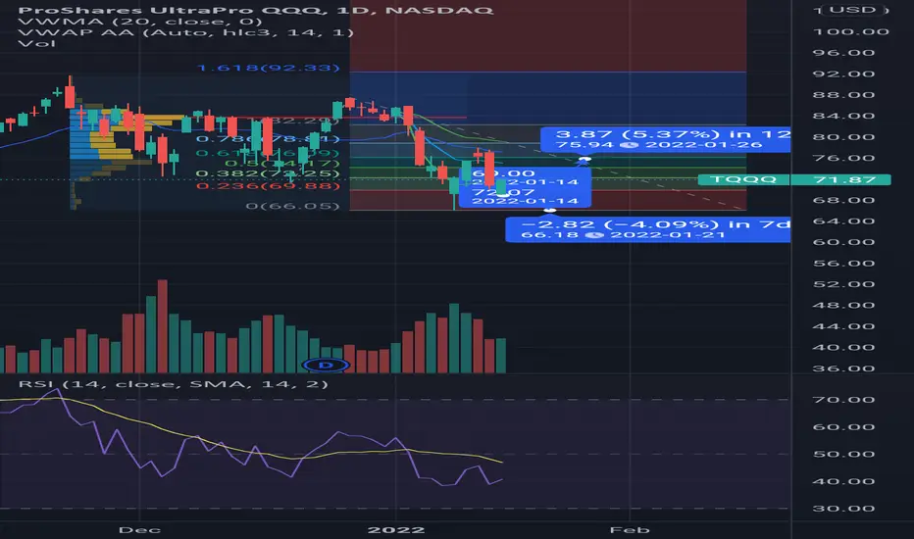Image resolution: width=914 pixels, height=539 pixels.
Task: Click the 1.618(92.33) Fibonacci level label
Action: (x=268, y=68)
